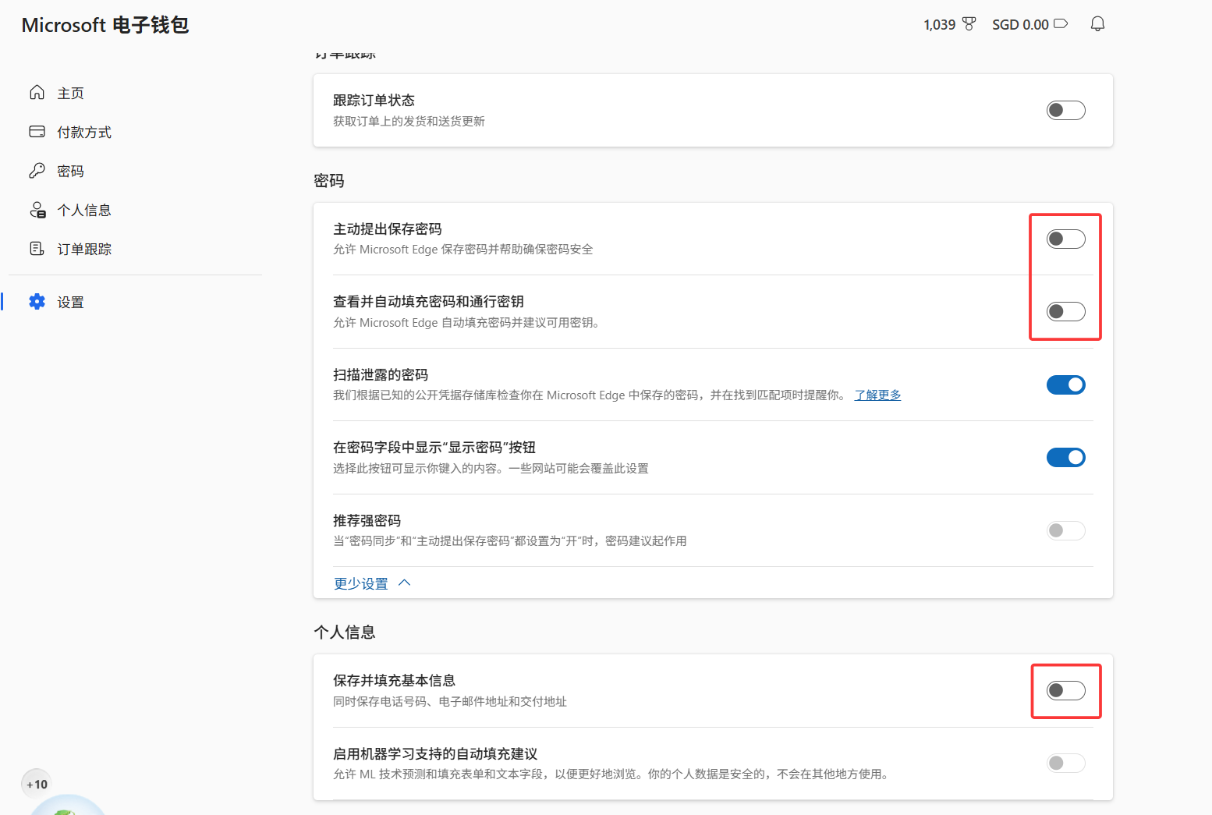Click the 查看并自动填充密码和通行密钥 label
This screenshot has height=815, width=1212.
[x=428, y=301]
